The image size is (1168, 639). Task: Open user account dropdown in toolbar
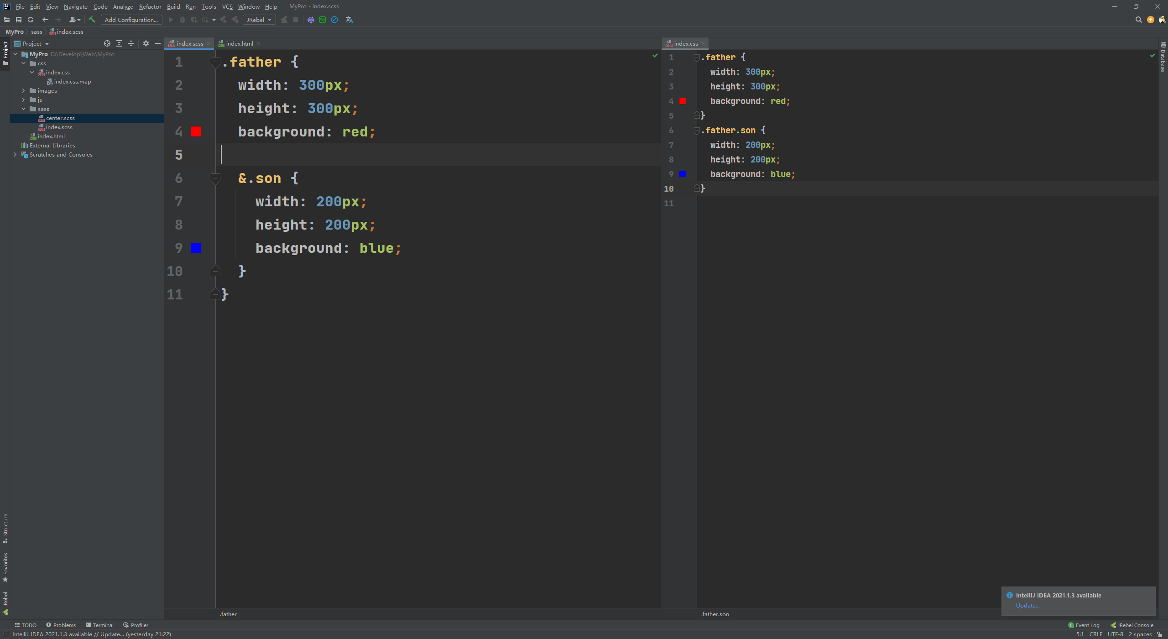(74, 20)
